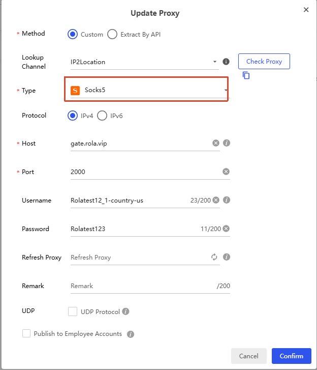The height and width of the screenshot is (370, 317).
Task: Click the 11/200 password character counter
Action: tap(210, 229)
